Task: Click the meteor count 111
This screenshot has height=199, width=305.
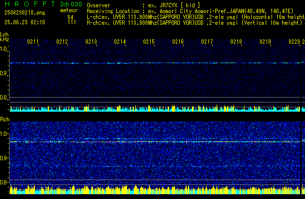Action: pyautogui.click(x=72, y=22)
